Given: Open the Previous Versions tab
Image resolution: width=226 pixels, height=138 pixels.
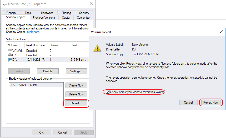Looking at the screenshot, I should pyautogui.click(x=44, y=18).
